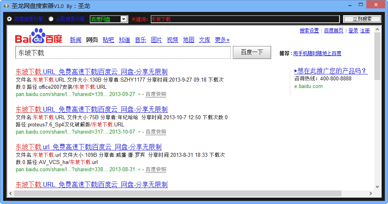Select the 百度搜索引擎 radio button
Screen dimensions: 388x204
9,19
